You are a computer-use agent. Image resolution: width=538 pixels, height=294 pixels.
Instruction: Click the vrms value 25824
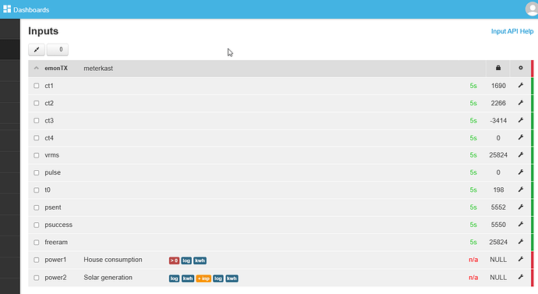point(498,155)
